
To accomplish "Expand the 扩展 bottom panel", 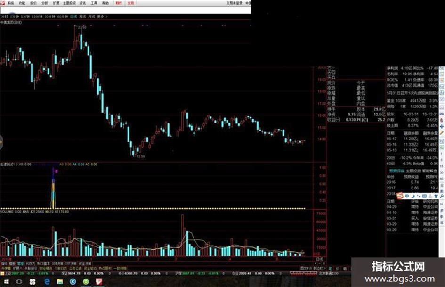I will [17, 268].
